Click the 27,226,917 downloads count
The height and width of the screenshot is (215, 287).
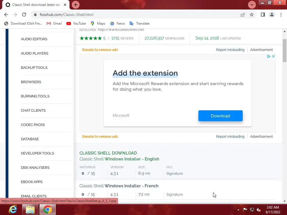point(154,38)
